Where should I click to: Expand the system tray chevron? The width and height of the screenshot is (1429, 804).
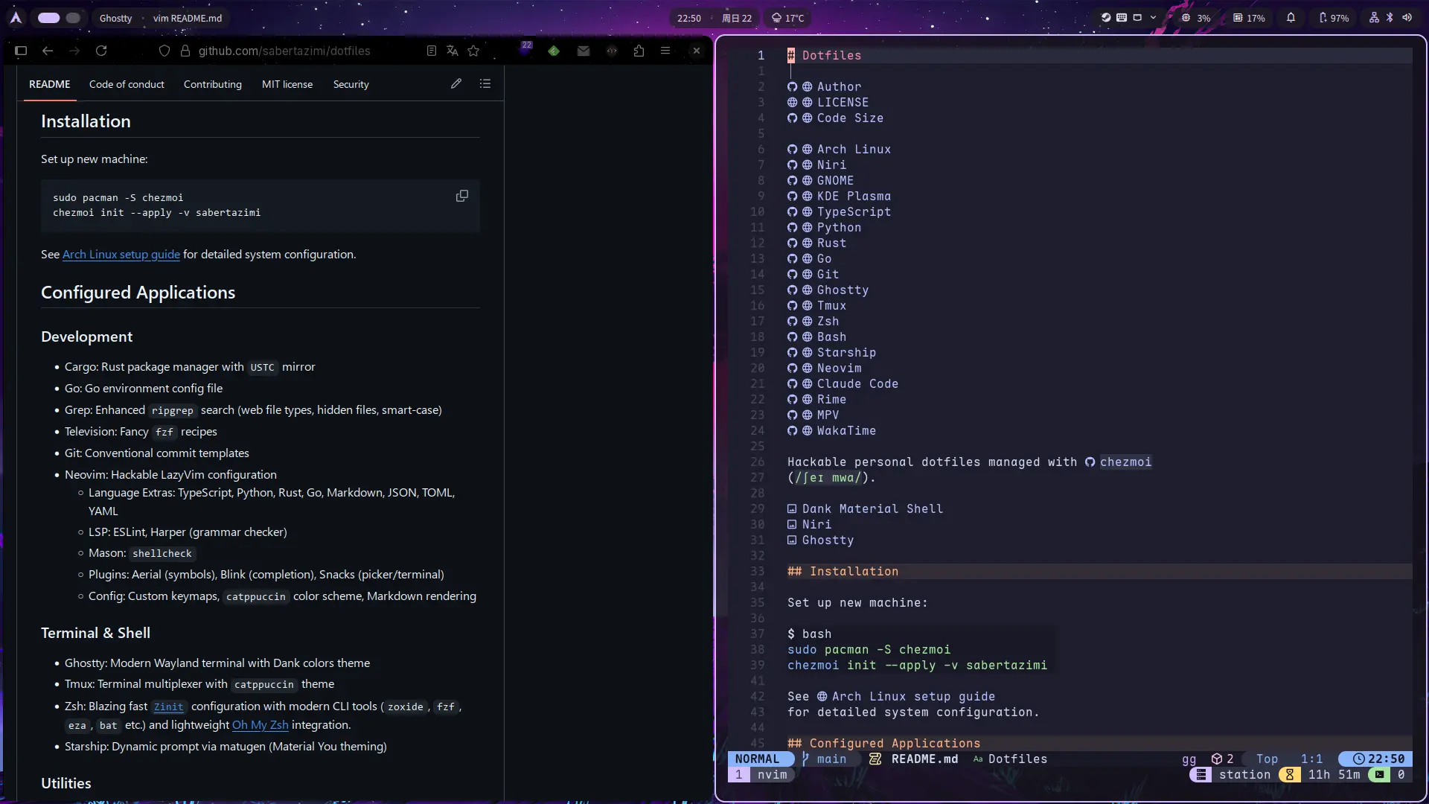pos(1153,18)
